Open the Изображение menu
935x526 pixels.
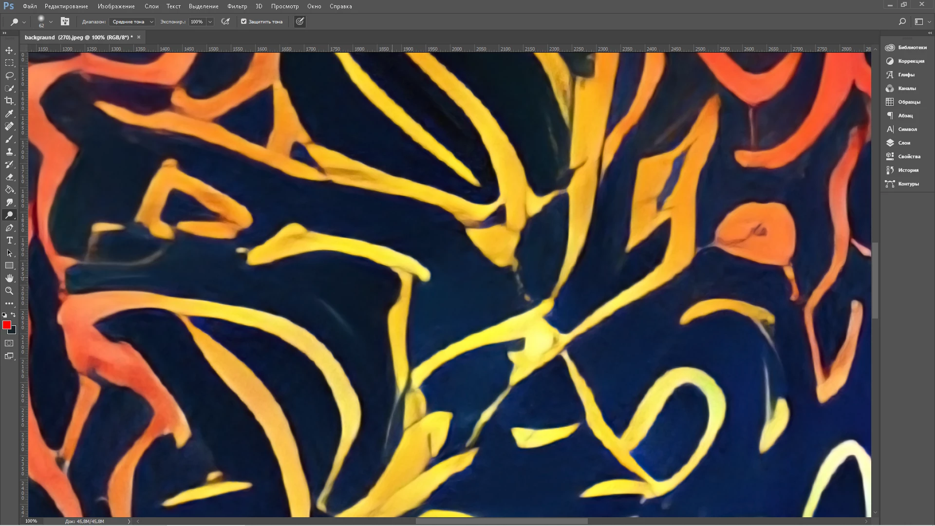(116, 6)
